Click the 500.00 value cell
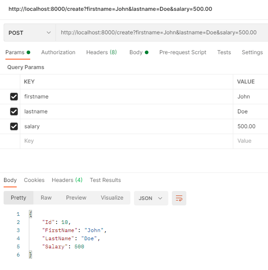Viewport: 268px width, 270px height. [250, 126]
